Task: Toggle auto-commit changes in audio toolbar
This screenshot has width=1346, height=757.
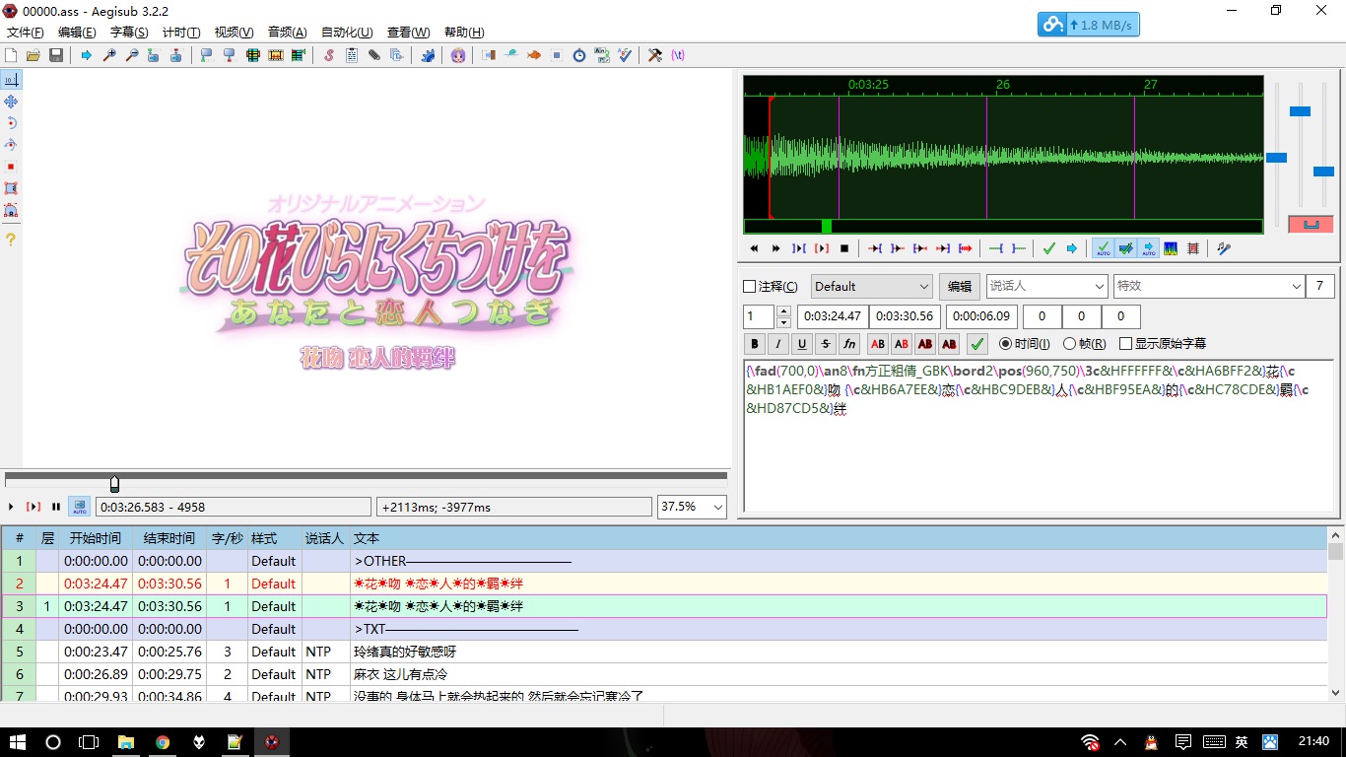Action: point(1103,248)
